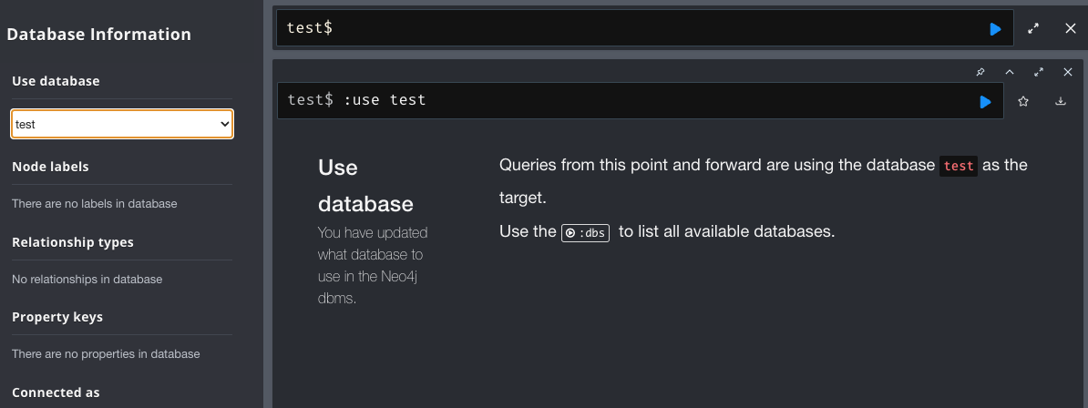
Task: Click the Database Information panel title
Action: [x=99, y=34]
